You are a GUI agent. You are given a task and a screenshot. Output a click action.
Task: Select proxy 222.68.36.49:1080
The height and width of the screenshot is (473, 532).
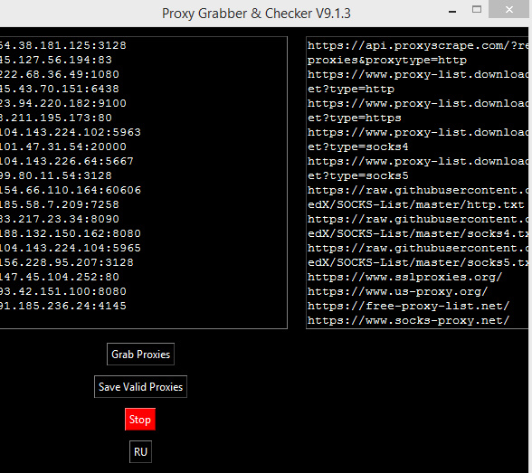tap(60, 74)
